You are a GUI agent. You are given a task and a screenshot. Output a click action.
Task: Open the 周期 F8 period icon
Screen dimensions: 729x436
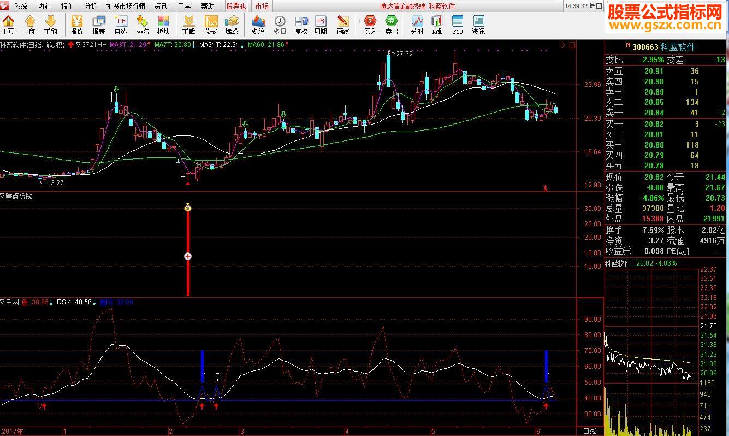point(321,25)
